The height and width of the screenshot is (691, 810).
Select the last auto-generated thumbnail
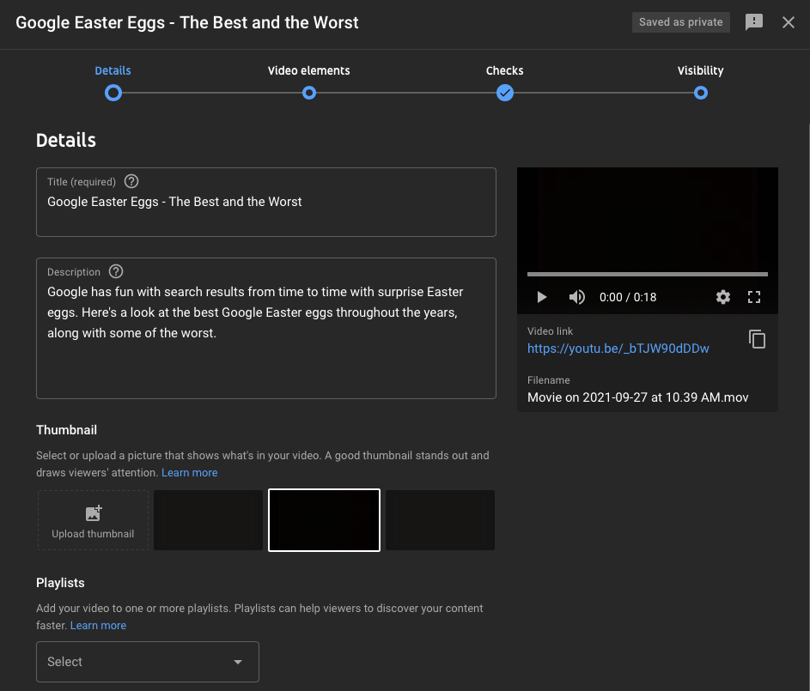tap(440, 520)
